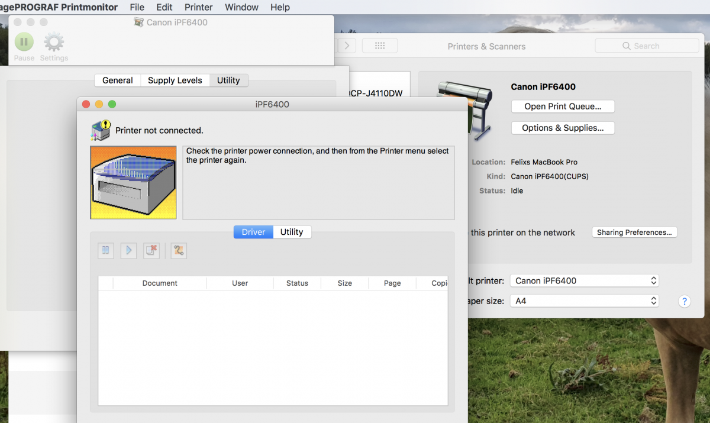Click the job priority icon after the divider
This screenshot has height=423, width=710.
[179, 250]
